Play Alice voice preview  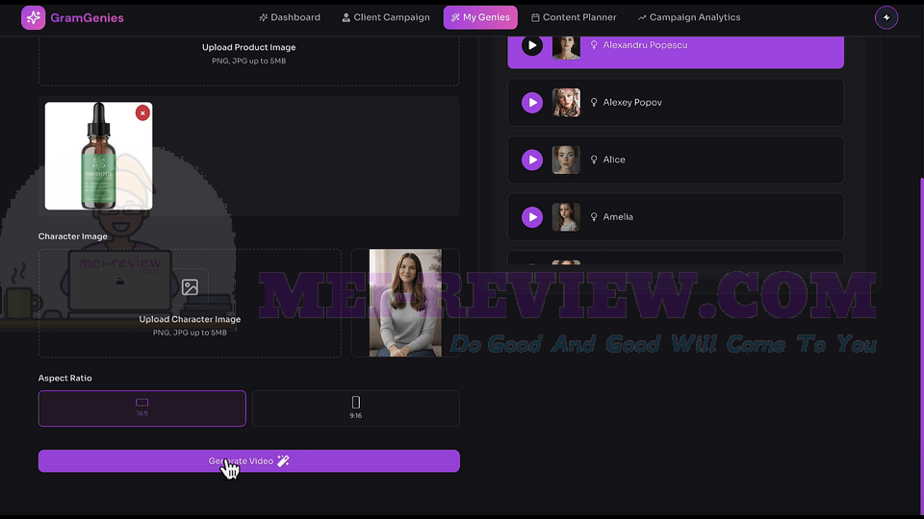(x=532, y=160)
